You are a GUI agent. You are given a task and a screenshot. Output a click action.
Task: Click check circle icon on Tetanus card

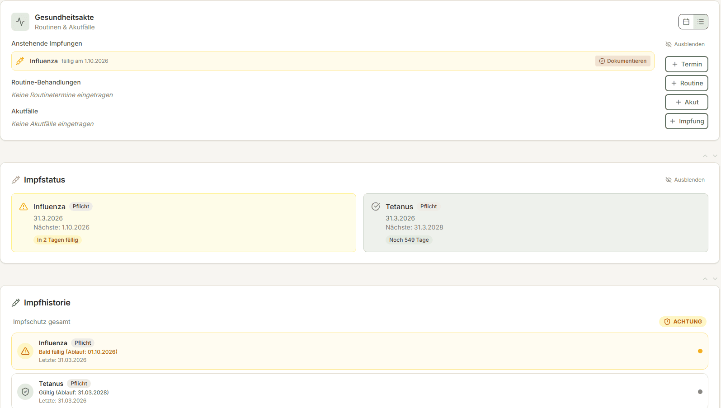376,206
